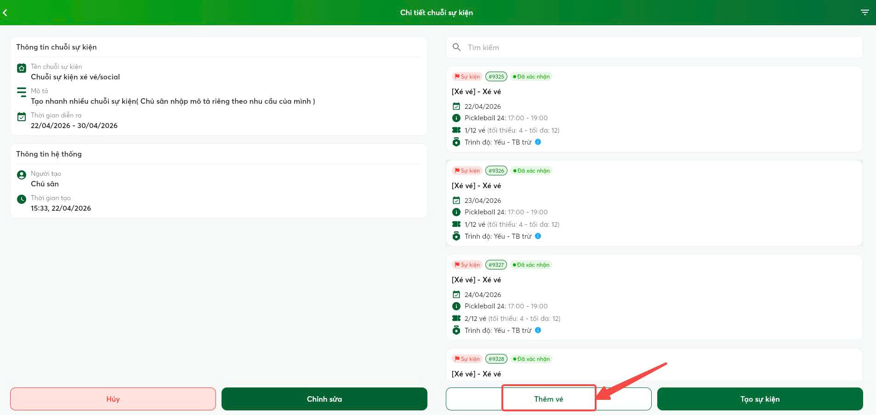Open level info tooltip on event #9327
The height and width of the screenshot is (415, 876).
pyautogui.click(x=538, y=330)
